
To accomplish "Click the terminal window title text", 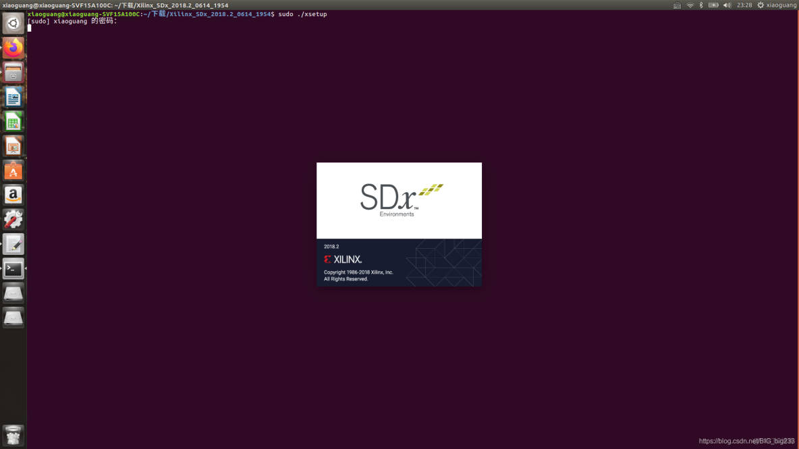I will [x=115, y=5].
